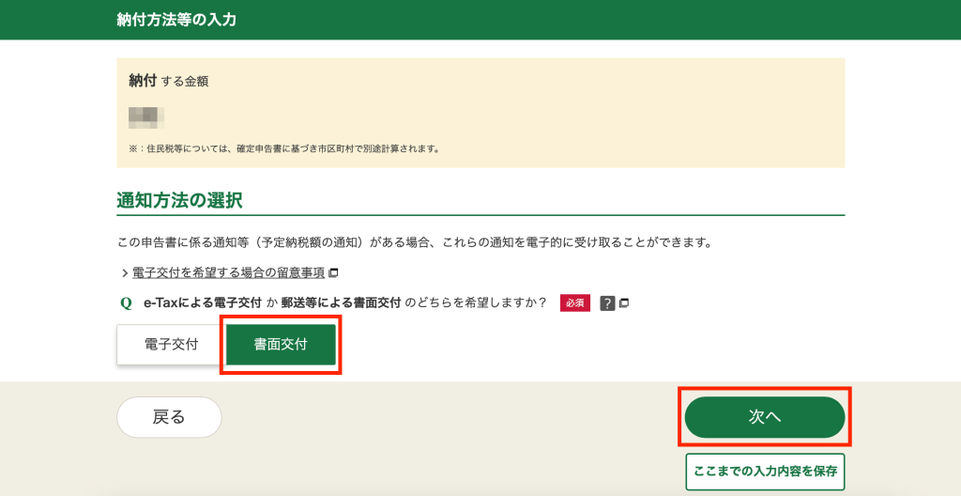The image size is (961, 496).
Task: Click the red 必須 required badge
Action: tap(574, 303)
